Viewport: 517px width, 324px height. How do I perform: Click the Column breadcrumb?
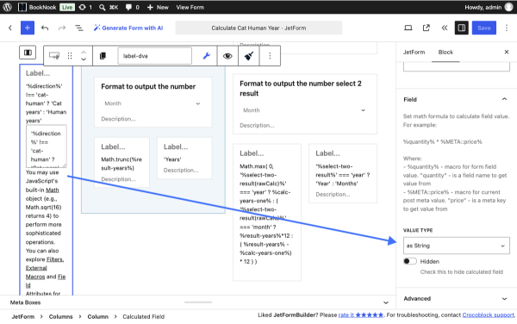point(97,316)
